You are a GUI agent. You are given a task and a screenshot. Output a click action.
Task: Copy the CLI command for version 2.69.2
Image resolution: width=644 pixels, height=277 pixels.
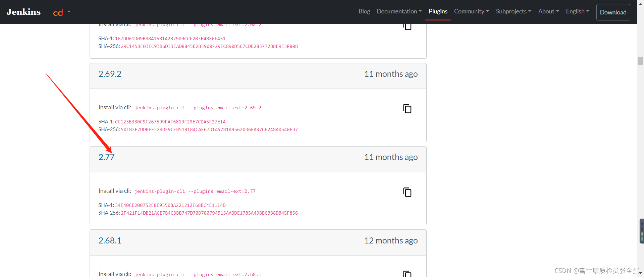click(407, 109)
